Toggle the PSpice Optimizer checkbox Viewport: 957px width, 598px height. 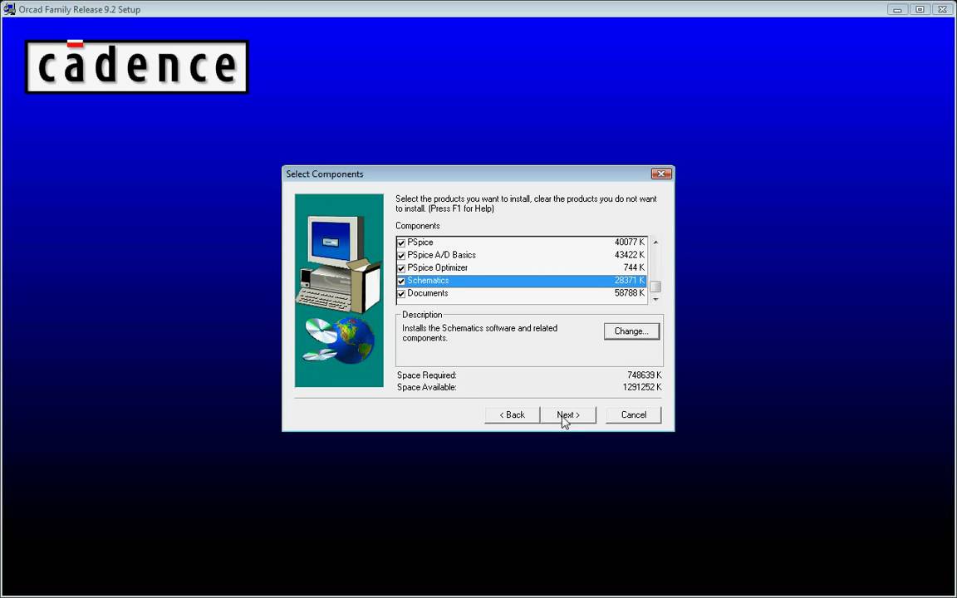coord(401,268)
